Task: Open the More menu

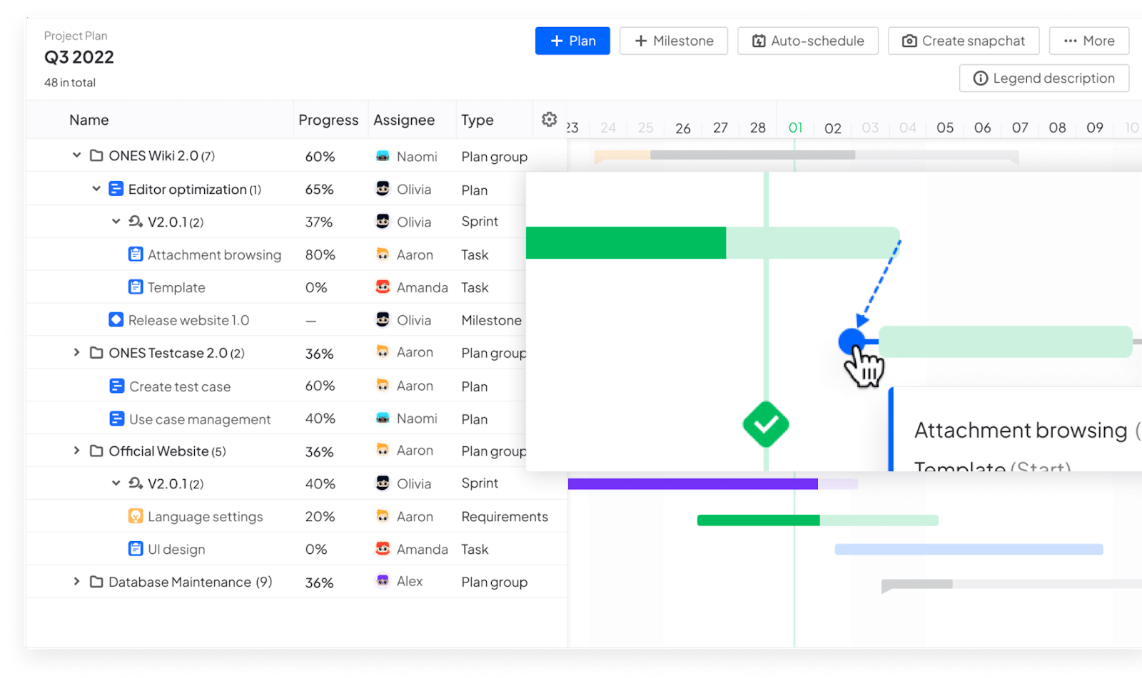Action: click(x=1088, y=41)
